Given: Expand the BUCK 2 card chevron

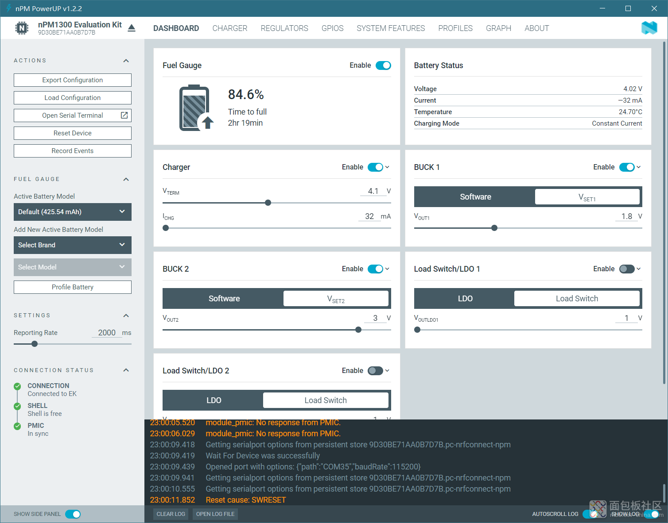Looking at the screenshot, I should coord(387,269).
